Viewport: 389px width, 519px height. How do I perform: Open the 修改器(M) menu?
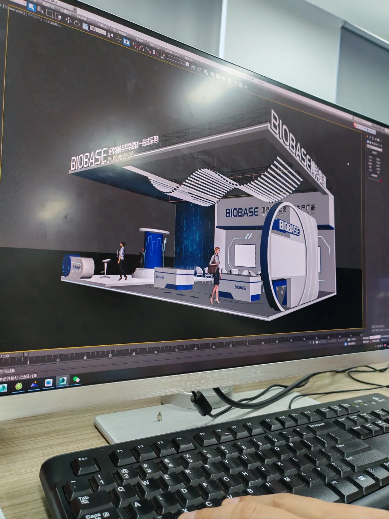click(x=84, y=19)
